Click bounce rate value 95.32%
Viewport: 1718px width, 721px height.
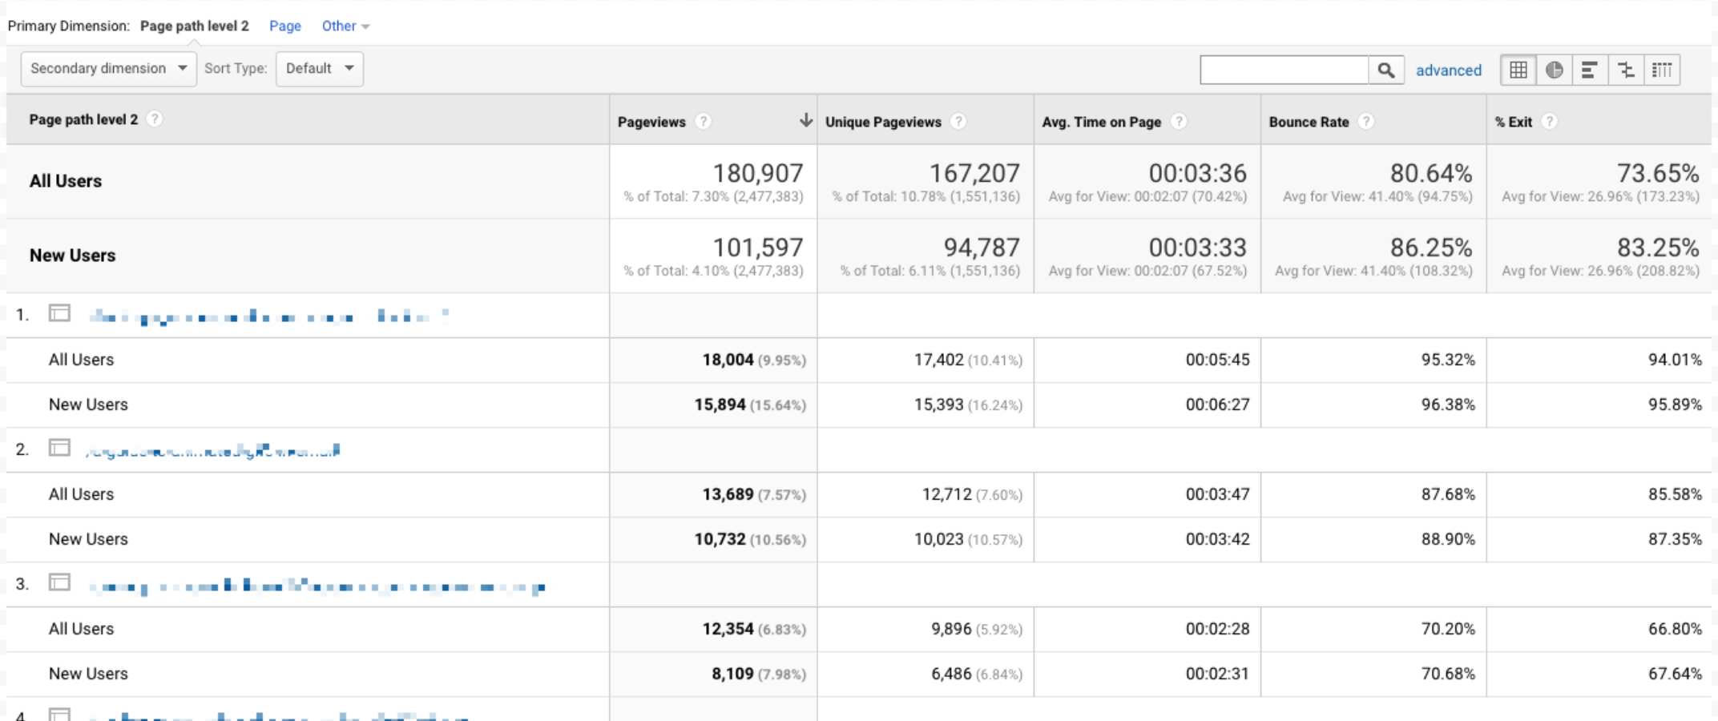pyautogui.click(x=1448, y=360)
